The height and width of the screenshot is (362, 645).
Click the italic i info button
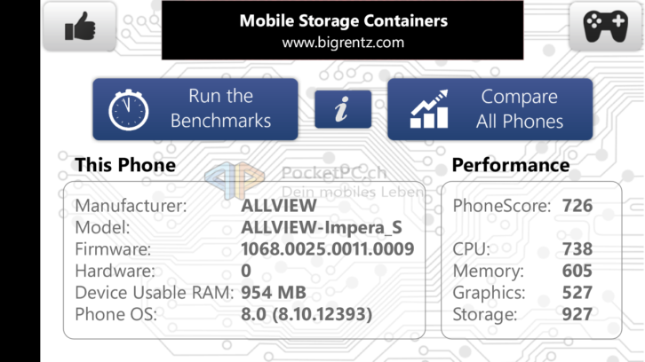pyautogui.click(x=343, y=109)
